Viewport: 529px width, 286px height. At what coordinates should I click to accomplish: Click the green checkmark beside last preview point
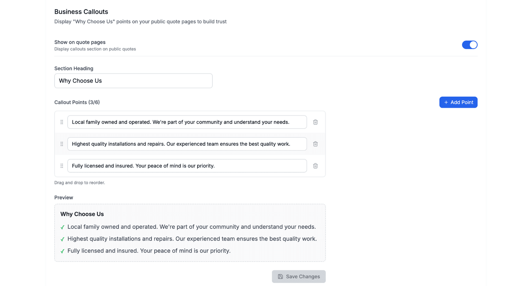pos(62,251)
